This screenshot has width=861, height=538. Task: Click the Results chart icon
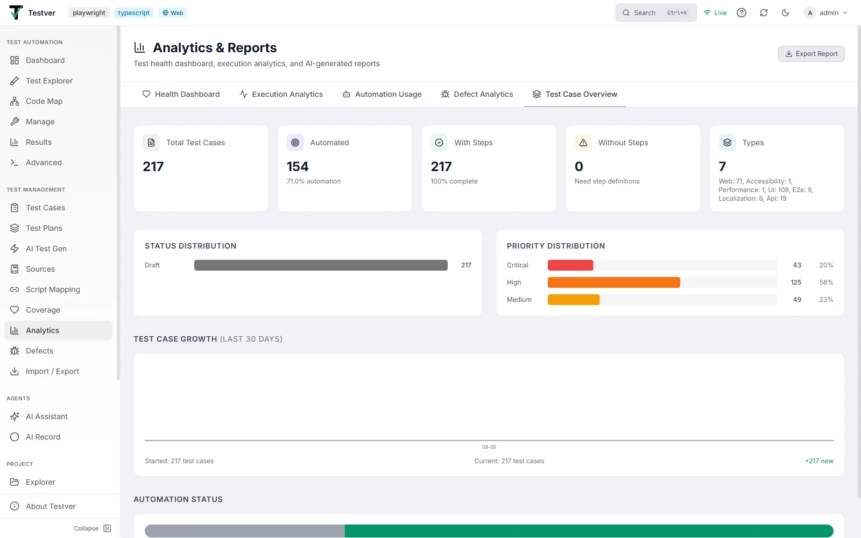15,142
